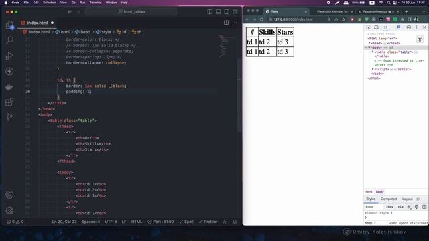Toggle the Panel layout icon
Screen dimensions: 429x241
pyautogui.click(x=219, y=12)
